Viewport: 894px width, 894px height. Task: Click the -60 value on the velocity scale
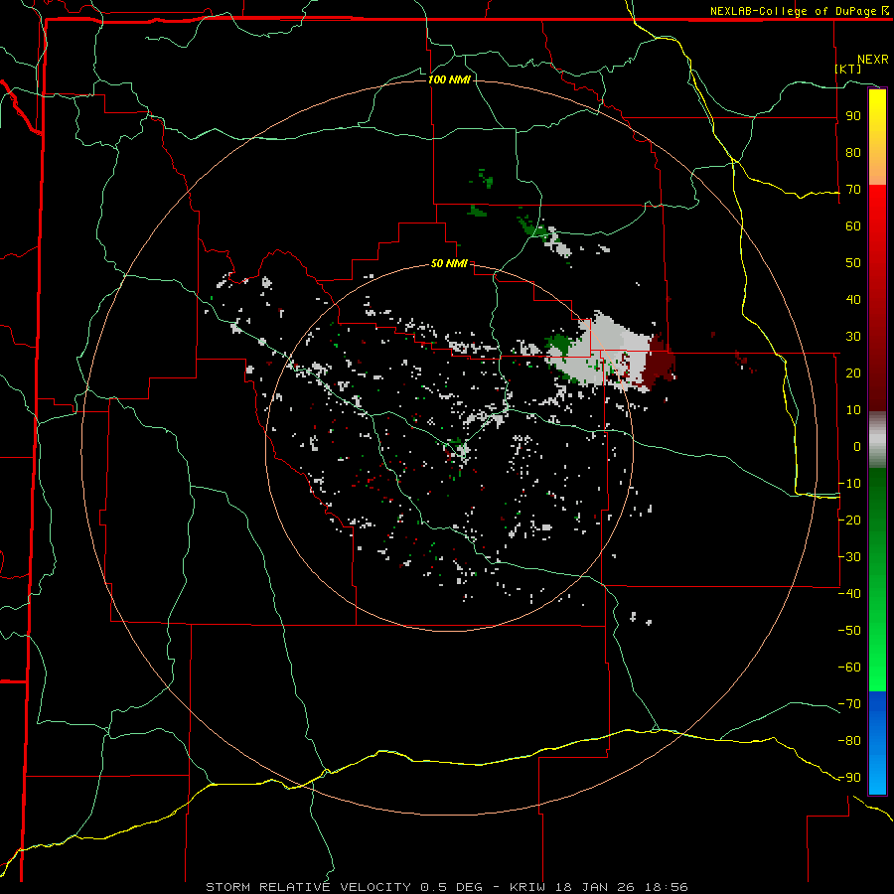(x=849, y=668)
